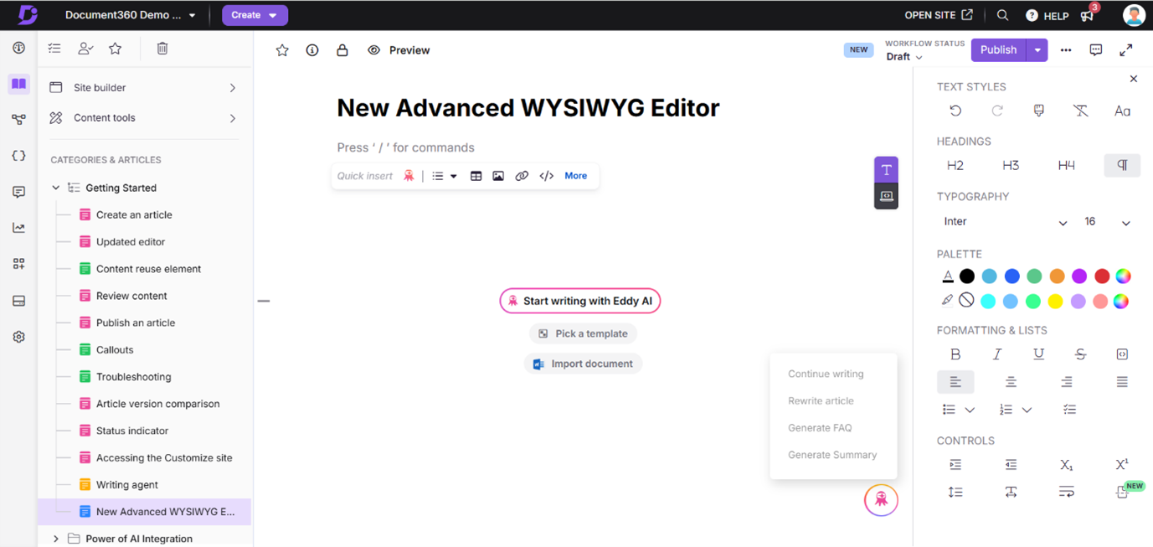Viewport: 1153px width, 547px height.
Task: Insert a code block from Quick insert
Action: [547, 176]
